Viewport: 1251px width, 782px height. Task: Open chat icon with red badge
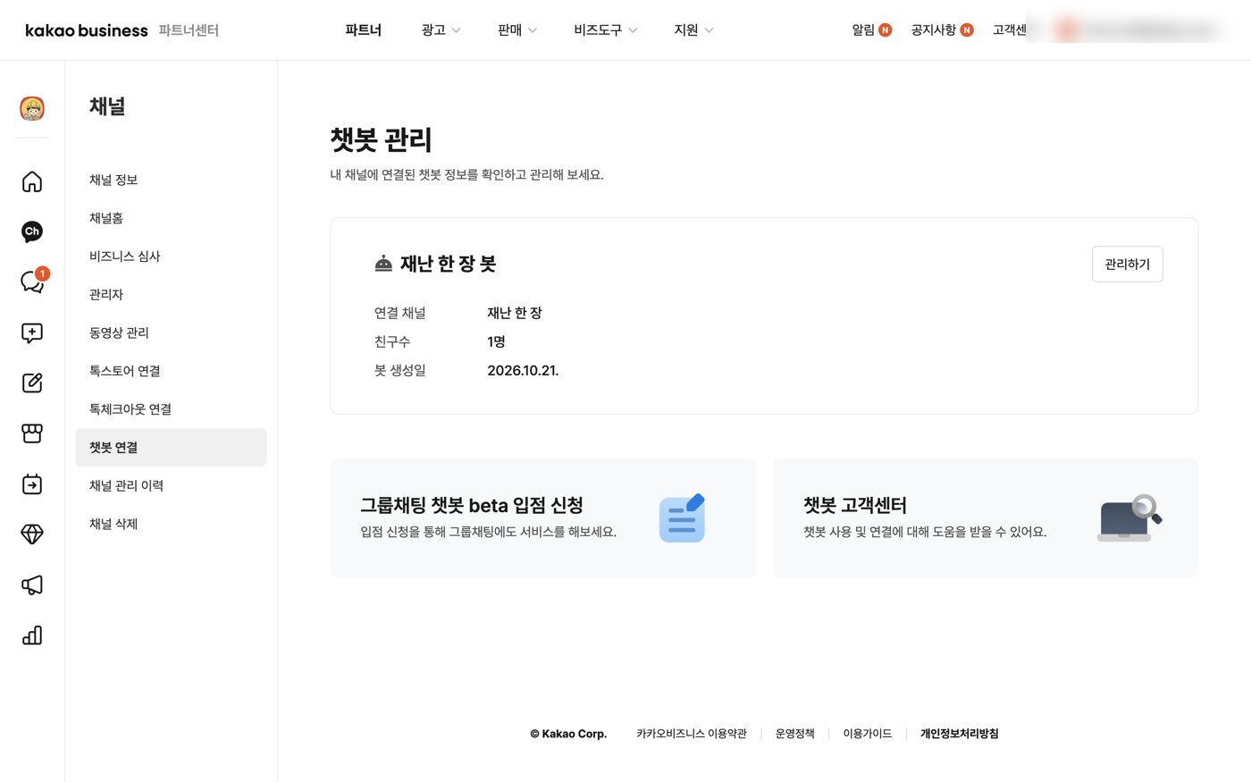pos(33,282)
